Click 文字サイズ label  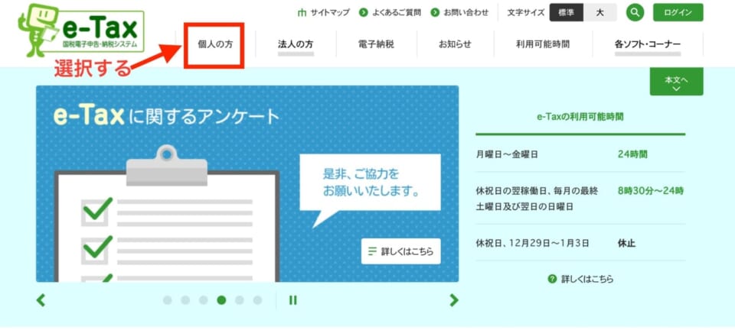526,13
